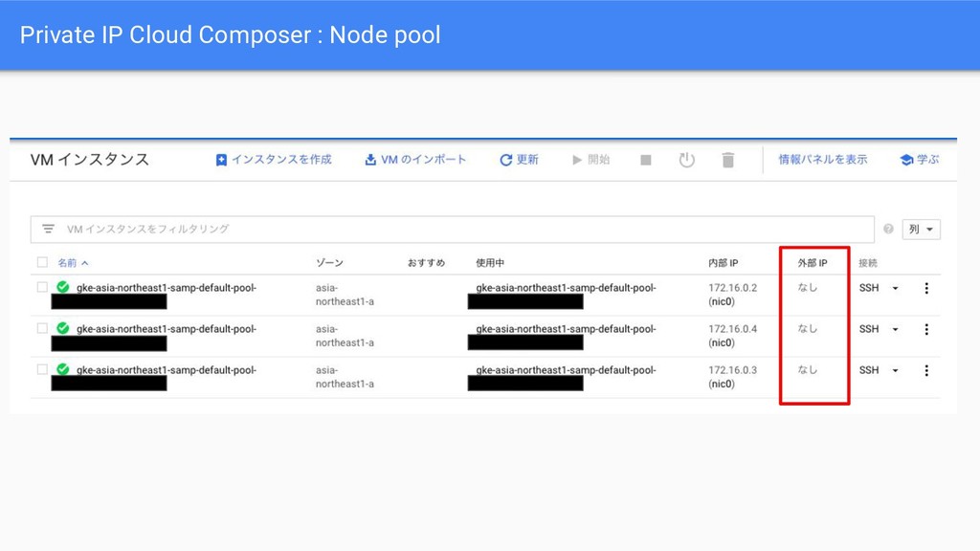Click なし external IP in 172.16.0.2 row
The image size is (980, 551).
coord(808,287)
